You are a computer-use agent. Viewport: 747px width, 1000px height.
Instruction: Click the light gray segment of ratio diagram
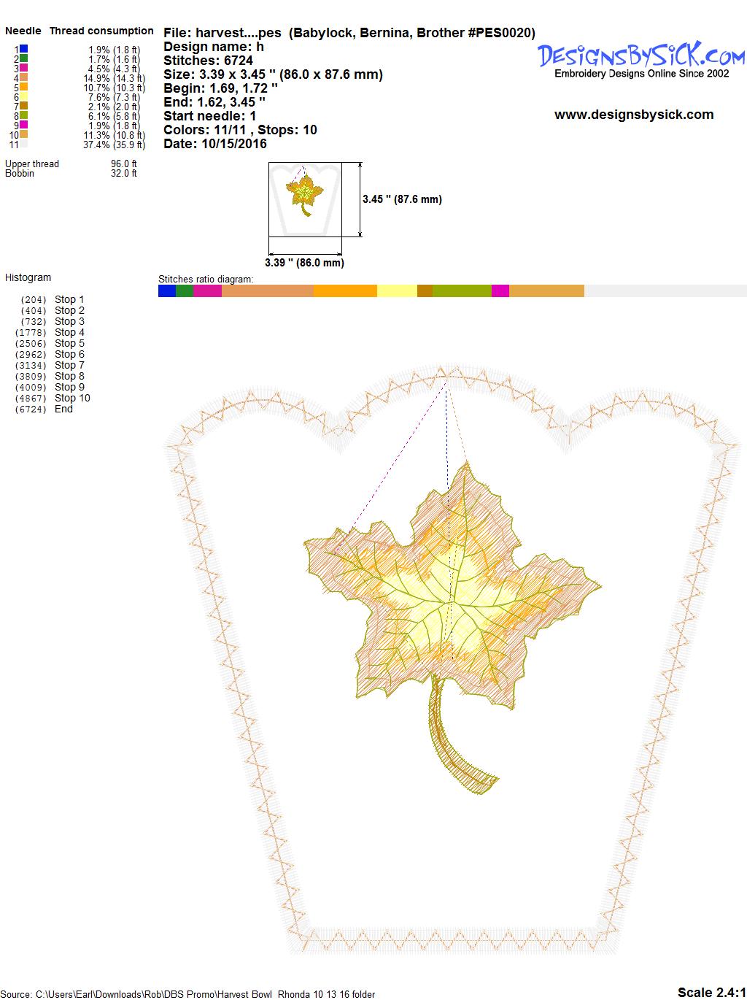pos(665,291)
